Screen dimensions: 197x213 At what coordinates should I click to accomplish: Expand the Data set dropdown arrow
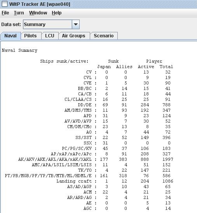point(76,24)
